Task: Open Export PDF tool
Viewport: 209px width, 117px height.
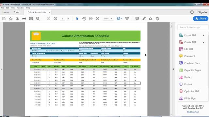Action: (x=190, y=35)
